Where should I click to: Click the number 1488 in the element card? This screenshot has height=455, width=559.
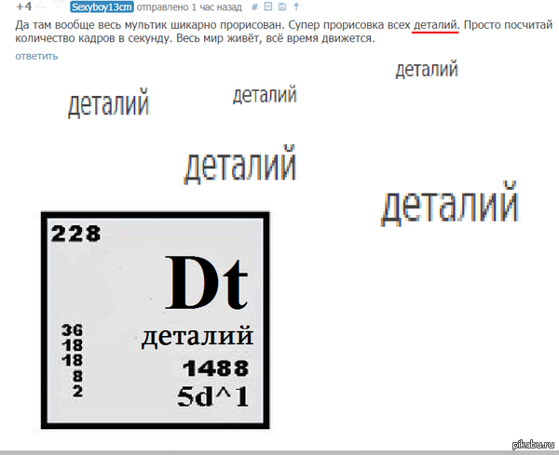(216, 368)
